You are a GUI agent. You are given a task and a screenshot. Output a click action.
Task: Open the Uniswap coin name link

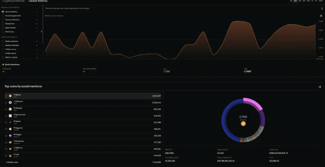[19, 108]
